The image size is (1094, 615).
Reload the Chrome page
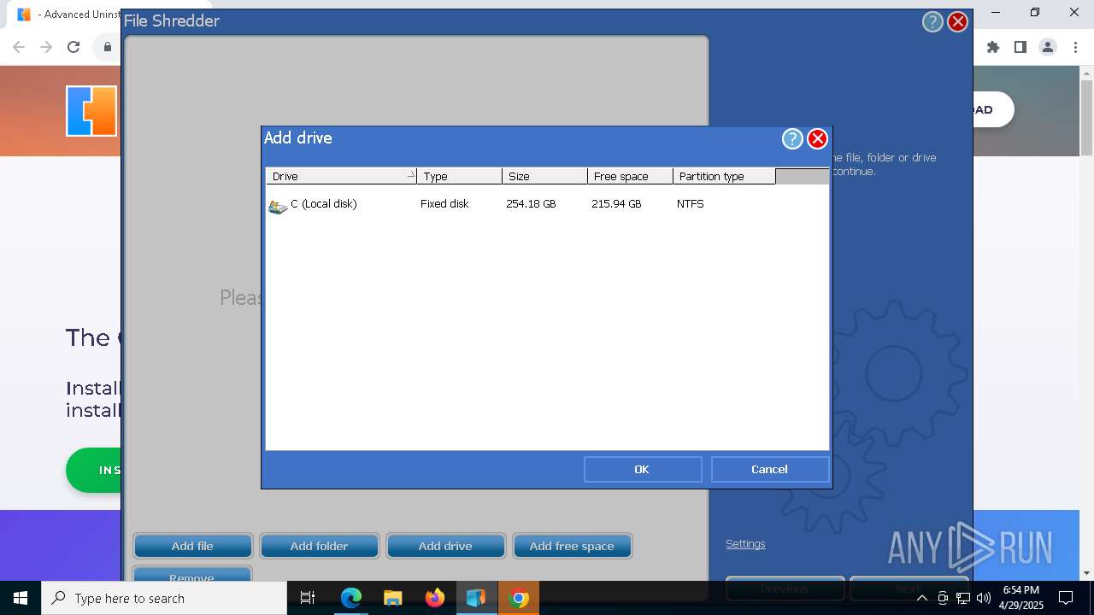(x=74, y=48)
